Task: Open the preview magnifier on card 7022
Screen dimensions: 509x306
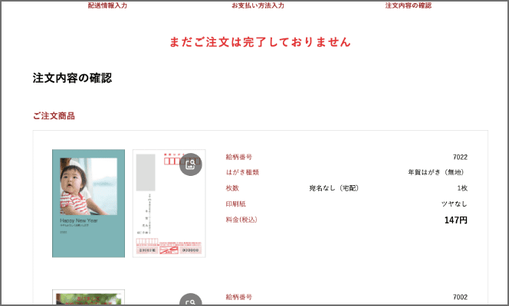Action: click(191, 164)
